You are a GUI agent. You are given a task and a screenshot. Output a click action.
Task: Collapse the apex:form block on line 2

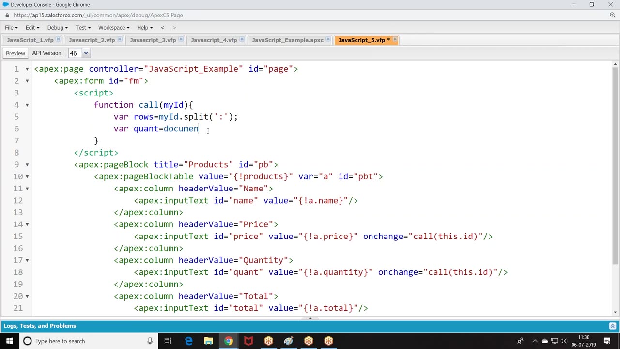click(x=27, y=81)
